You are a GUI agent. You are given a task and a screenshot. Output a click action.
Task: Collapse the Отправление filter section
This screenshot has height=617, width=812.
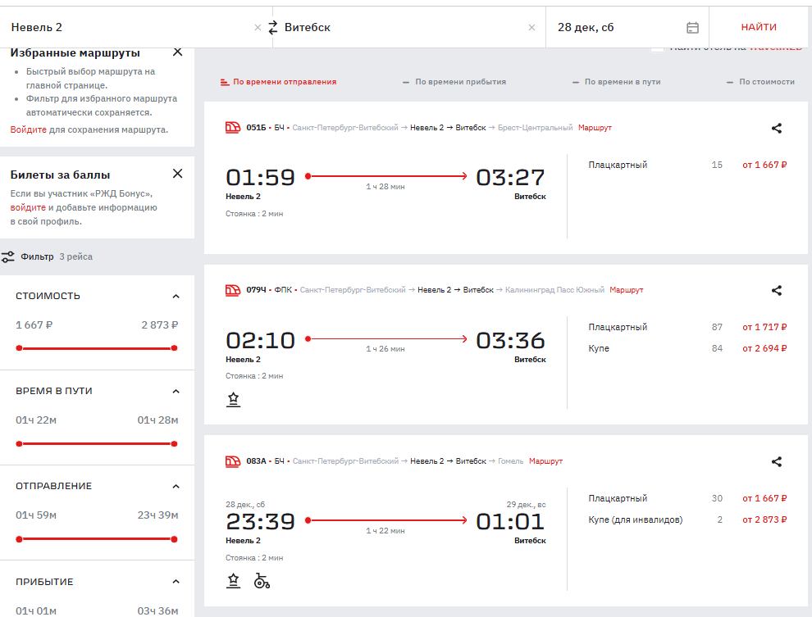click(176, 486)
